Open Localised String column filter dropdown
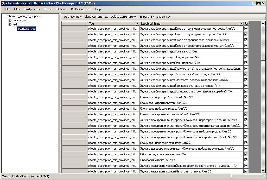 pyautogui.click(x=241, y=24)
